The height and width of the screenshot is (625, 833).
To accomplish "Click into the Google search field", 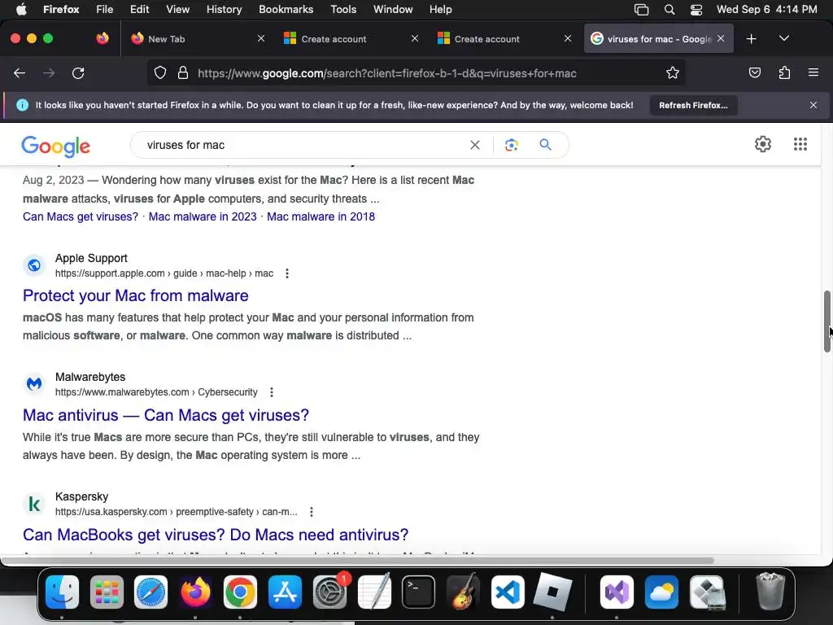I will tap(303, 145).
